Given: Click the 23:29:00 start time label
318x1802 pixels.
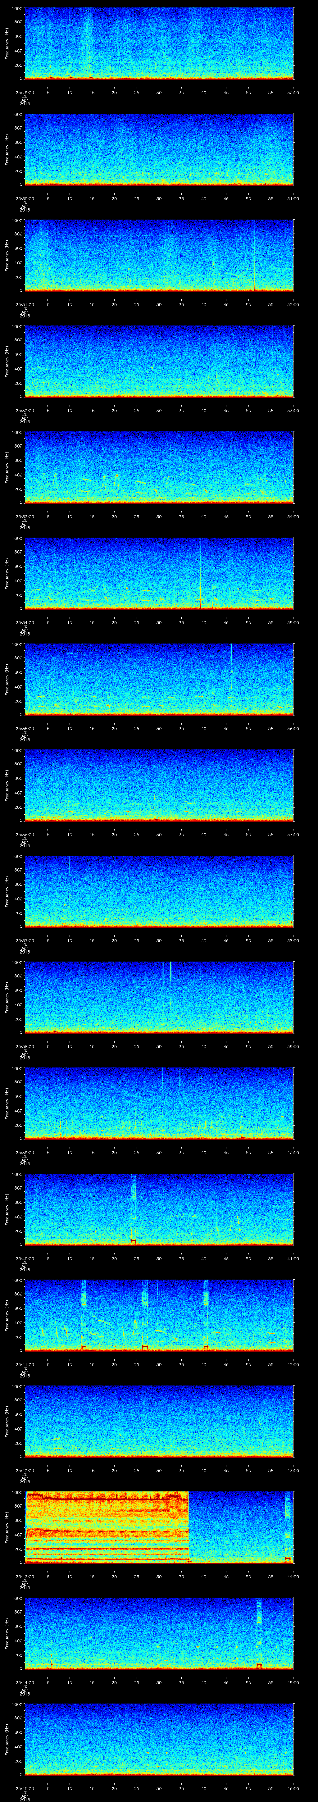Looking at the screenshot, I should click(x=25, y=92).
